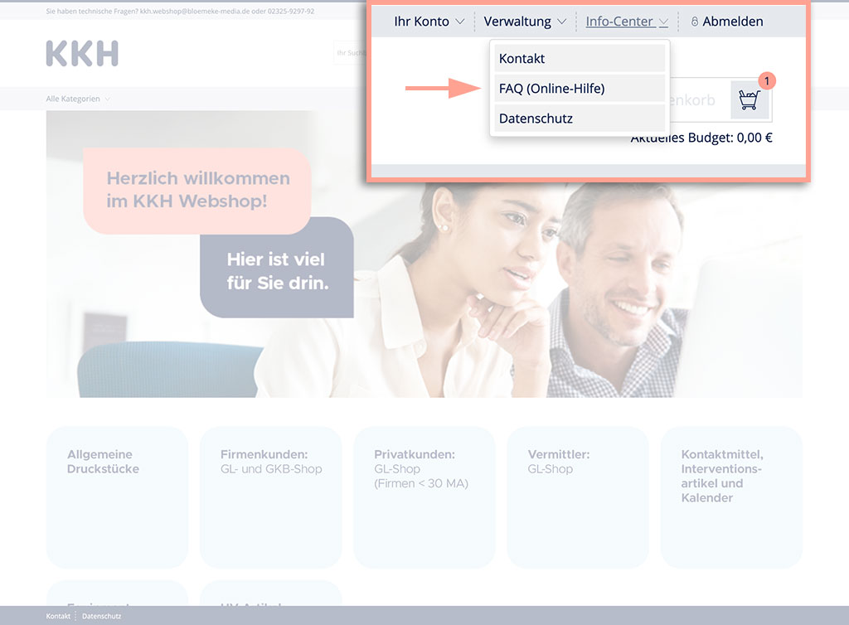
Task: Select the Privatkunden GL-Shop tile
Action: click(x=424, y=497)
